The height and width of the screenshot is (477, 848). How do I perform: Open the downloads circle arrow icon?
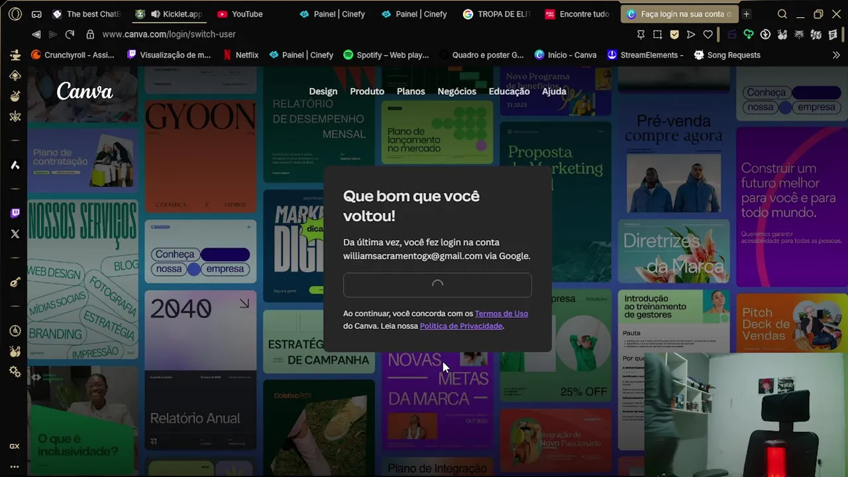point(765,34)
